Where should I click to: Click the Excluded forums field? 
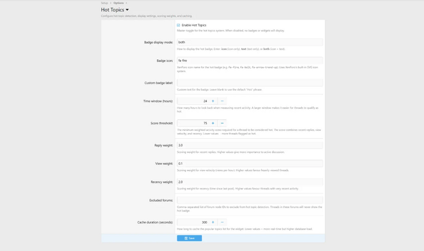click(x=249, y=200)
